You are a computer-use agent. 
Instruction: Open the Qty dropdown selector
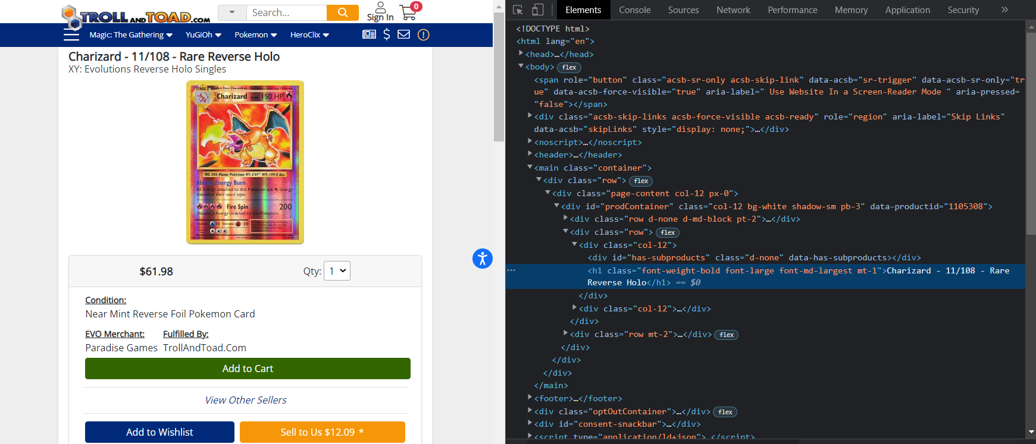click(x=337, y=271)
